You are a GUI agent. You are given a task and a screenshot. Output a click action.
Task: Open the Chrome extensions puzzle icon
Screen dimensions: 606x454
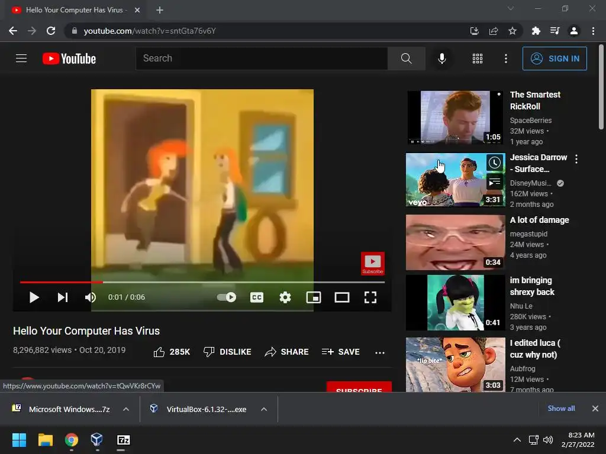[536, 31]
